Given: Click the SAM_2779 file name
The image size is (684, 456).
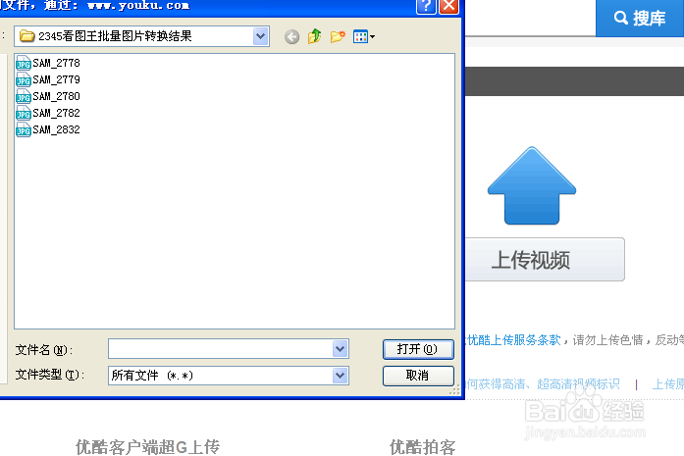Looking at the screenshot, I should tap(56, 79).
